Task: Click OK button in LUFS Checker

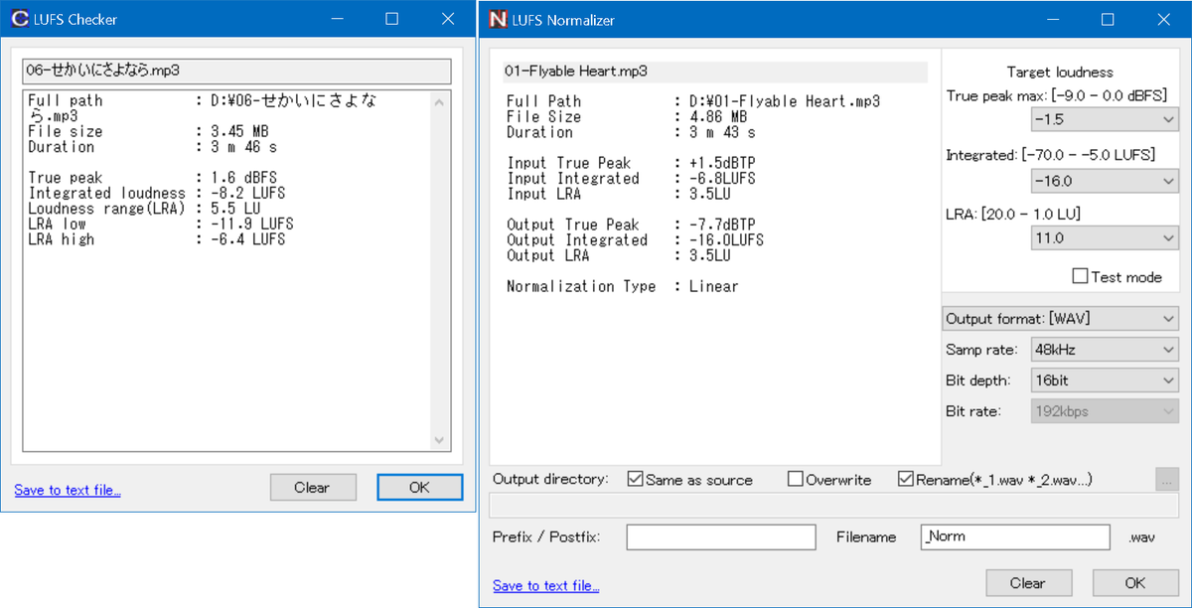Action: pyautogui.click(x=419, y=487)
